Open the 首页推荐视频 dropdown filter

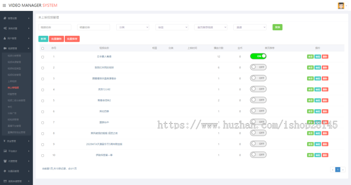click(211, 27)
